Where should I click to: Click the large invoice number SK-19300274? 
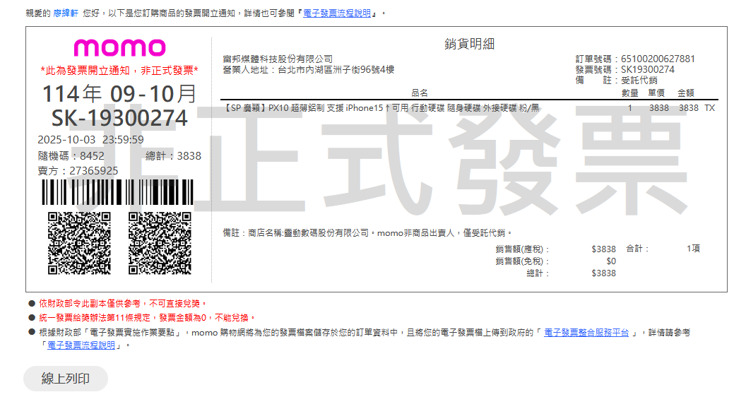click(x=119, y=118)
